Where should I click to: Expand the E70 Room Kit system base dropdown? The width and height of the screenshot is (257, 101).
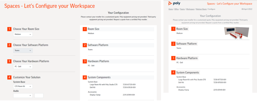pyautogui.click(x=23, y=86)
